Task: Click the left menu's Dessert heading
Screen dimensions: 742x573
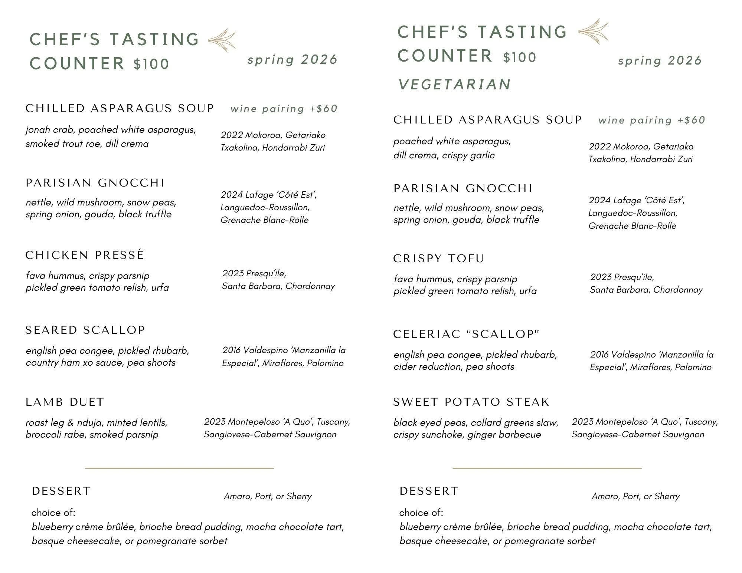Action: [61, 491]
